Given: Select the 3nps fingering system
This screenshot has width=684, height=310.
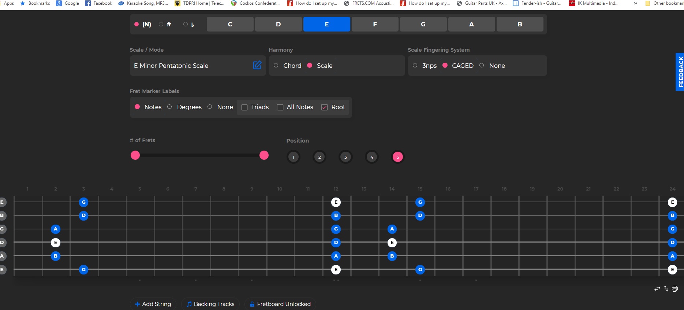Looking at the screenshot, I should pyautogui.click(x=415, y=66).
